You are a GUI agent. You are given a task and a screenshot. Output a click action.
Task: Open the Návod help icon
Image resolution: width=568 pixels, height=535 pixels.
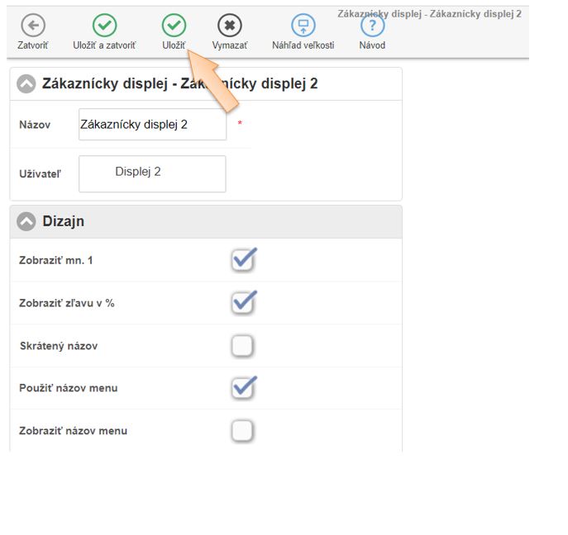[372, 25]
